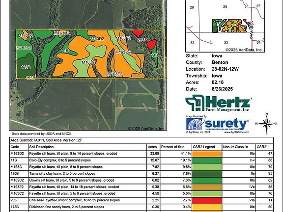The height and width of the screenshot is (212, 283).
Task: Click the M163C label on the soil map
Action: (x=88, y=62)
